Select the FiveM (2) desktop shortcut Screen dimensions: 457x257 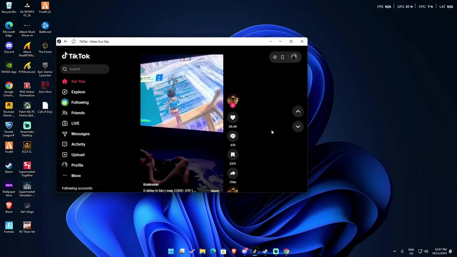[x=45, y=8]
